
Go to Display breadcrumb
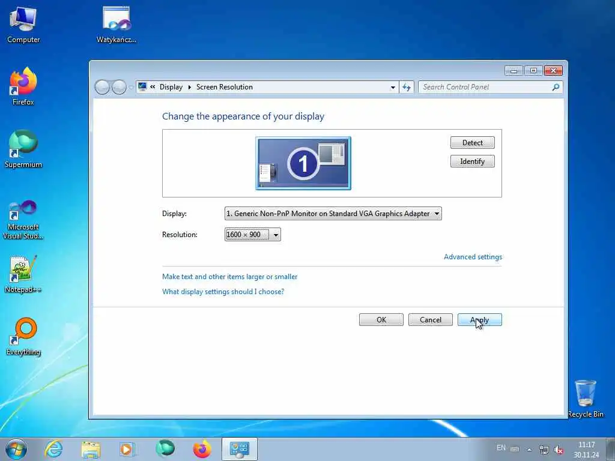(171, 87)
